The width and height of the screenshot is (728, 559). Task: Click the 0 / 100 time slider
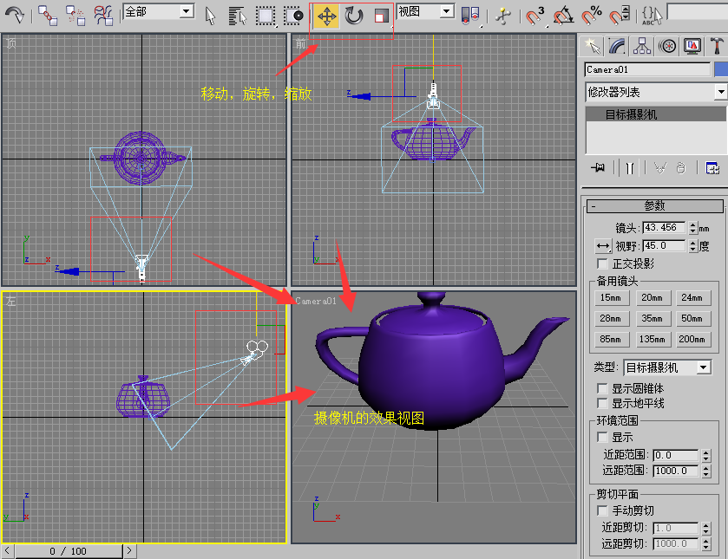tap(69, 551)
